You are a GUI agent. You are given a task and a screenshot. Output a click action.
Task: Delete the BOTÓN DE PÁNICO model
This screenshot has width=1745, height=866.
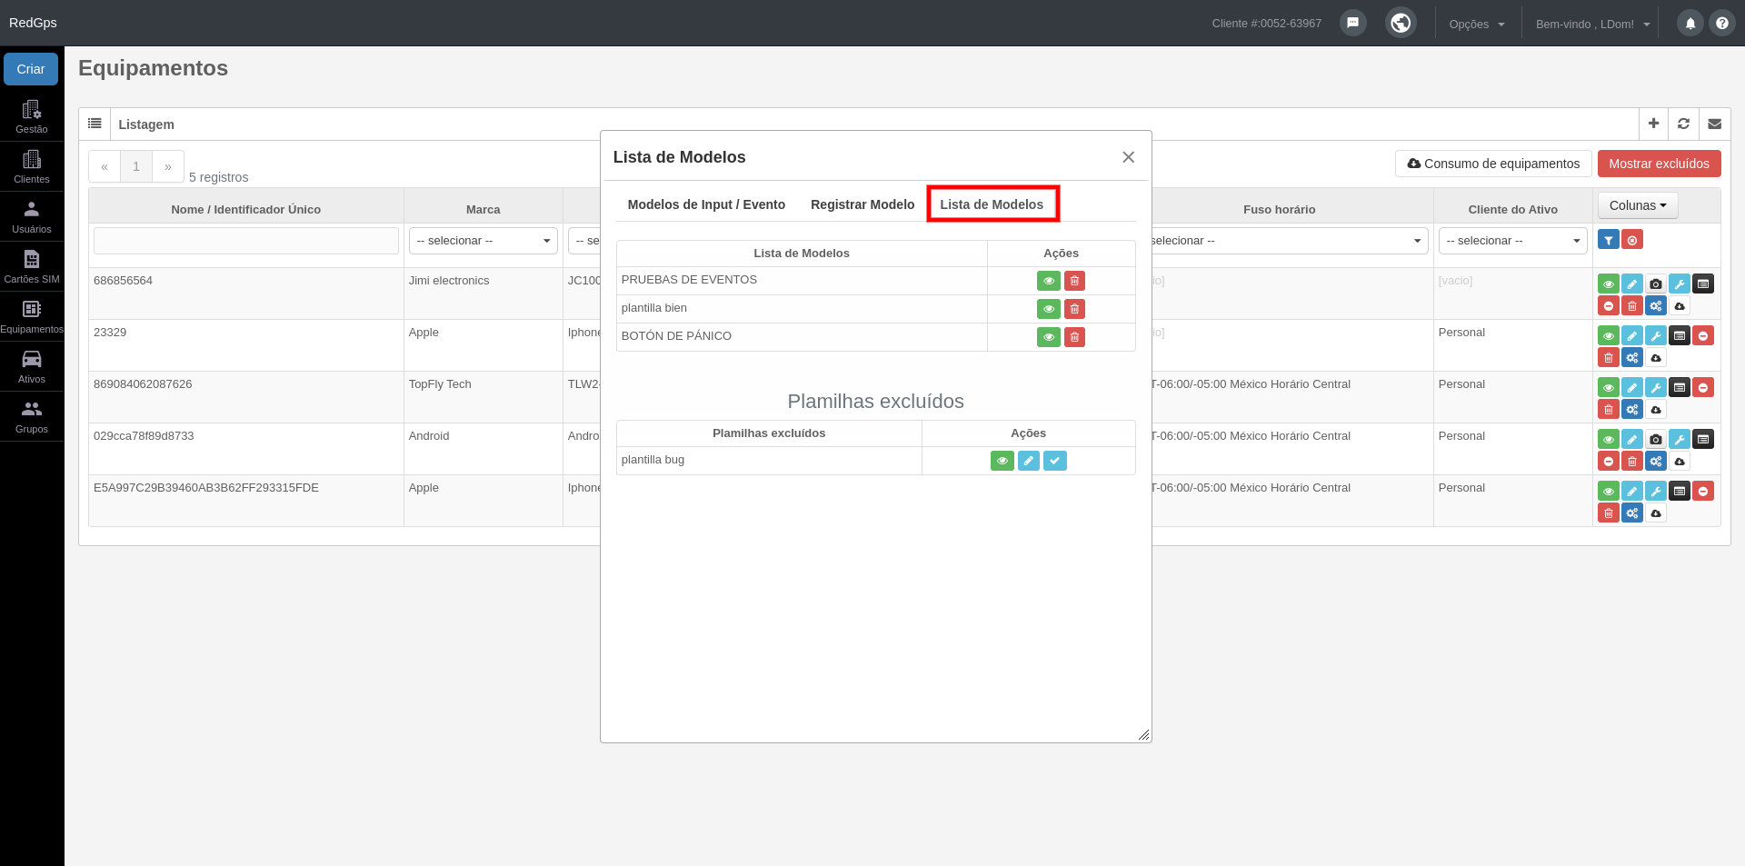(1074, 337)
